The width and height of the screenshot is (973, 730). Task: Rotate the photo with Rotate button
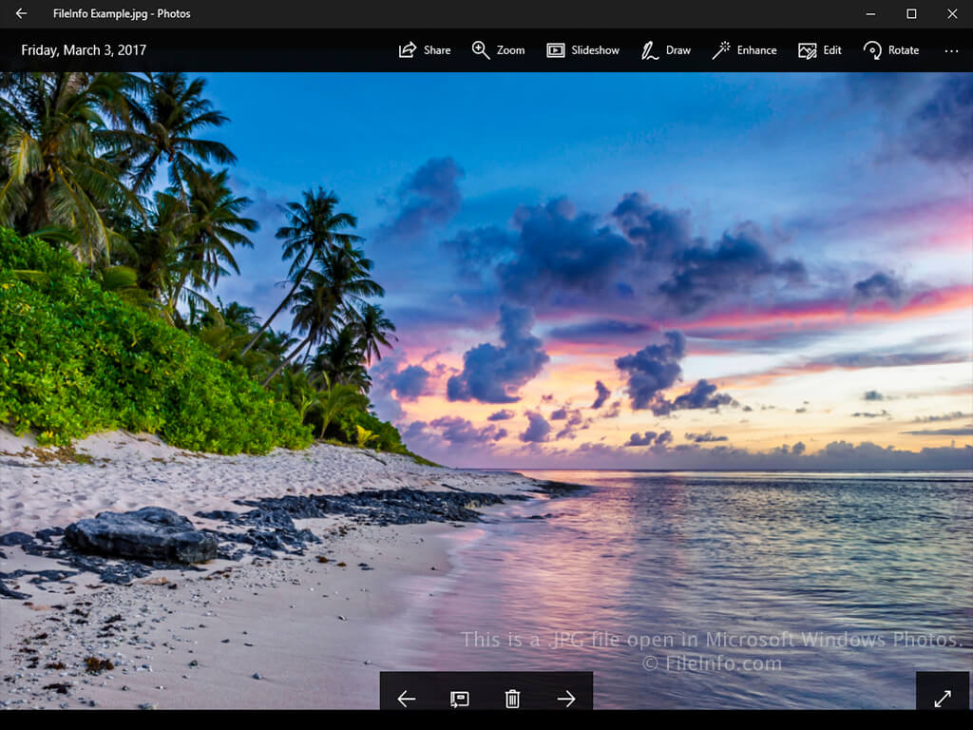tap(890, 50)
